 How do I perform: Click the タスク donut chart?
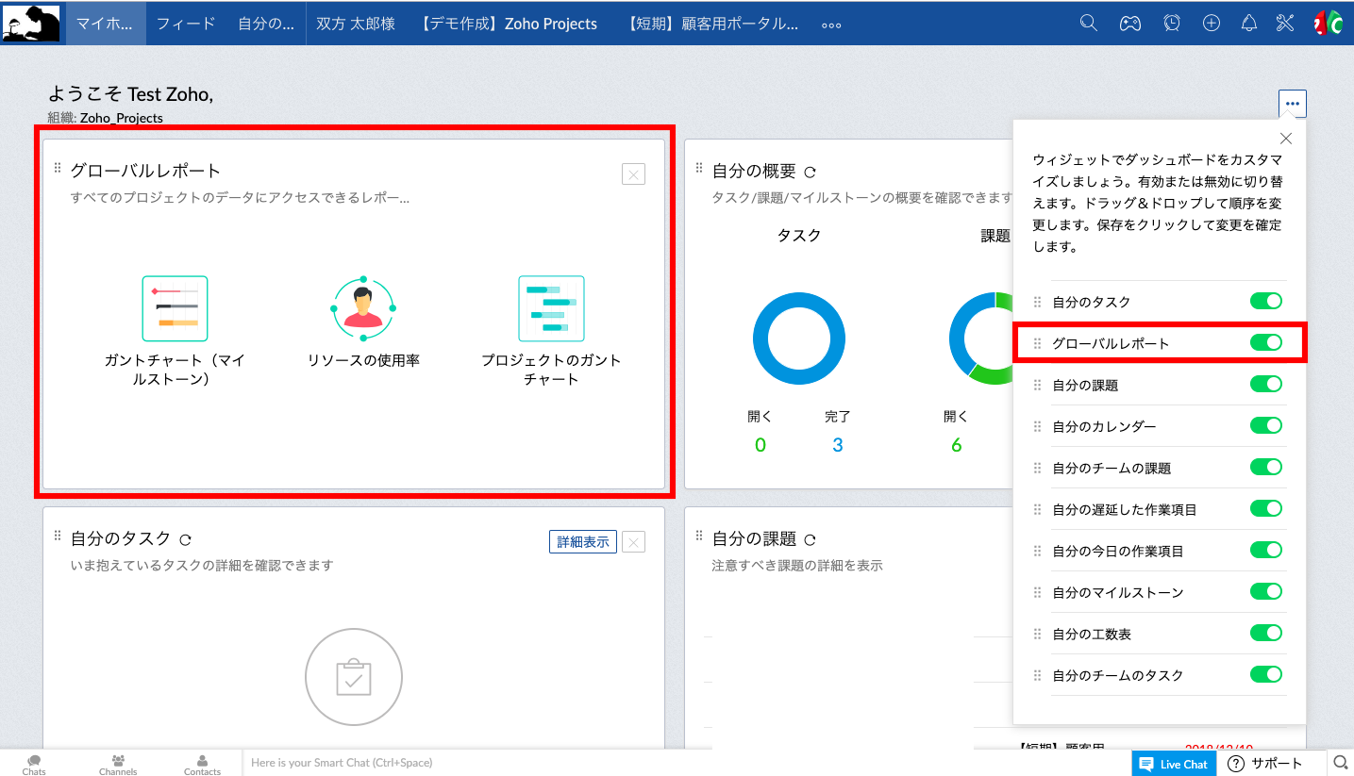click(x=799, y=338)
